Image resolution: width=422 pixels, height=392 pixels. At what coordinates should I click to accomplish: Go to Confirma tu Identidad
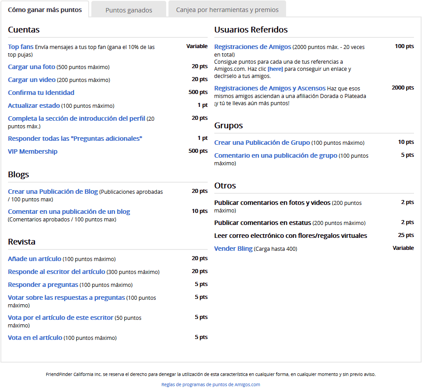tap(41, 93)
